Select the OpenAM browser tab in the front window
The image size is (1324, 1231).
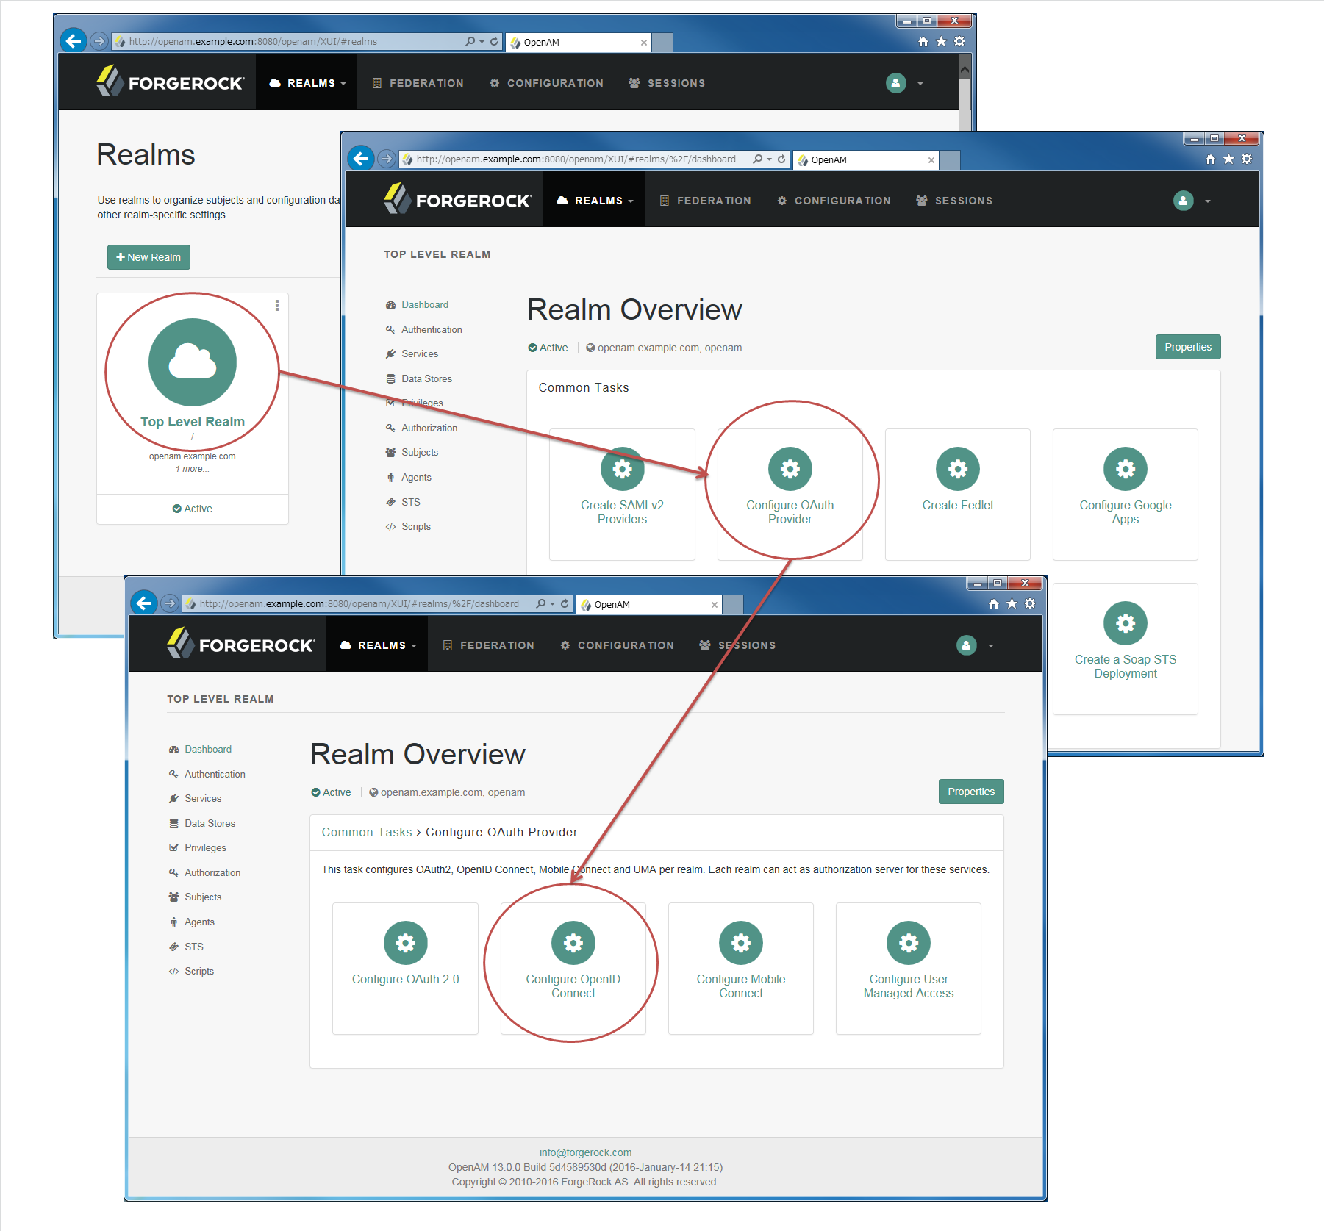click(x=649, y=604)
